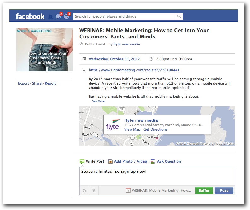Click the View Map link
Viewport: 250px width, 210px height.
click(x=132, y=129)
